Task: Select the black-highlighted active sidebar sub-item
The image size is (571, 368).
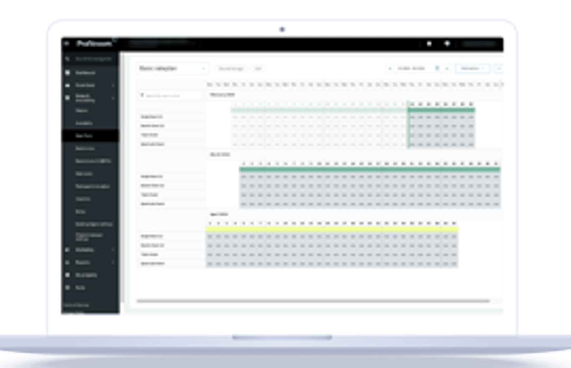Action: coord(90,136)
